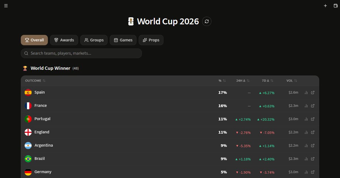The width and height of the screenshot is (340, 178).
Task: Switch to the Awards tab
Action: click(64, 40)
